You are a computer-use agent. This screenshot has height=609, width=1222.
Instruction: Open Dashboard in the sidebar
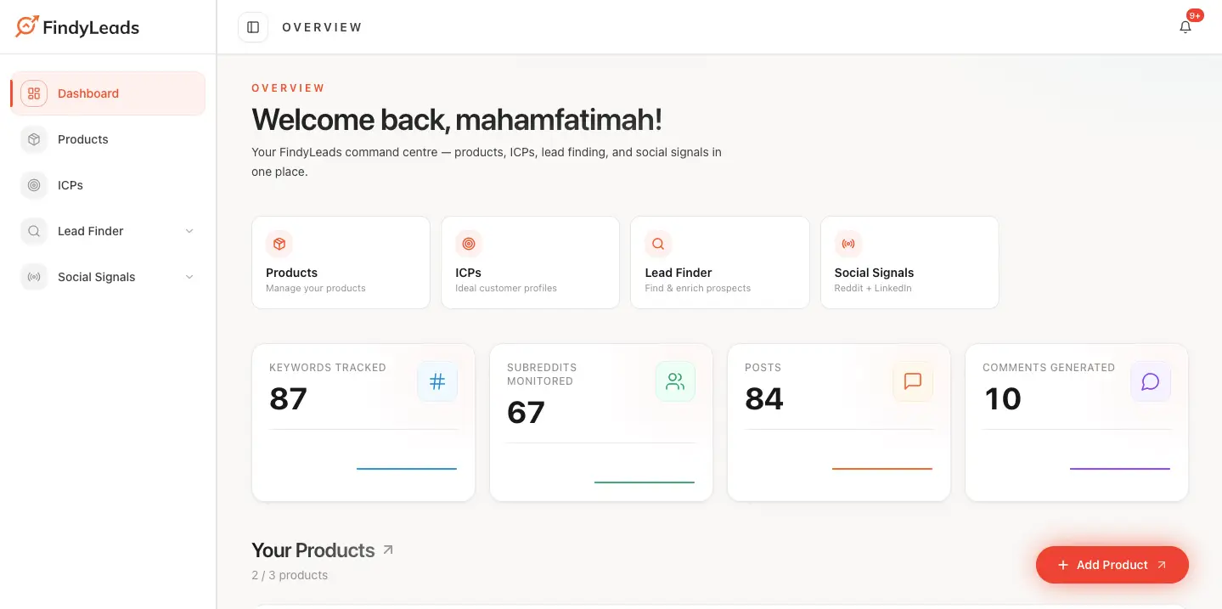[108, 93]
